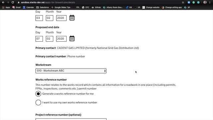Click the Phone number text

[76, 56]
